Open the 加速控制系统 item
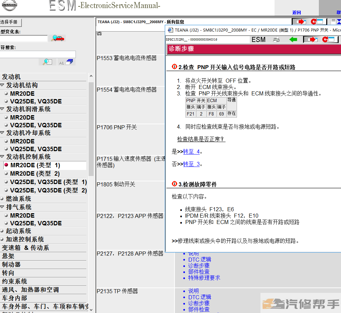341x313 pixels. 25,239
